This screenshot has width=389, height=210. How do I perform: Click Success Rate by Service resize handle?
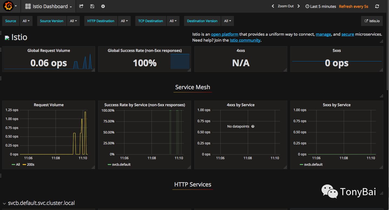tap(189, 167)
